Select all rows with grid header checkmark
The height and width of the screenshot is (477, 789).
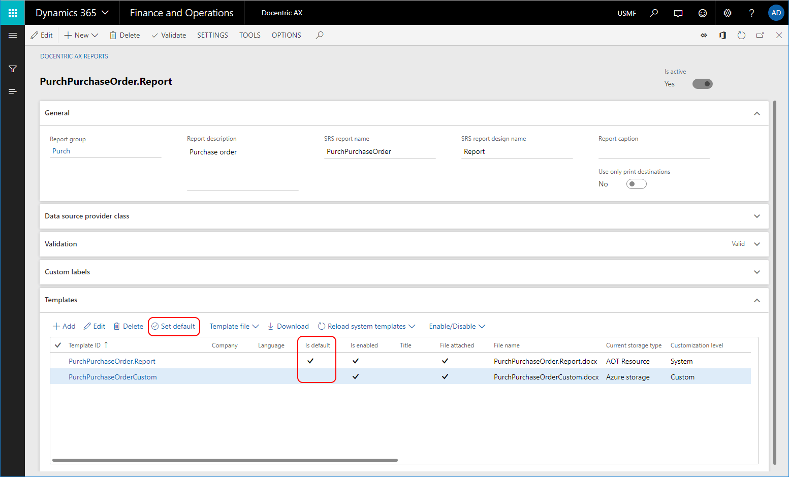pyautogui.click(x=58, y=345)
